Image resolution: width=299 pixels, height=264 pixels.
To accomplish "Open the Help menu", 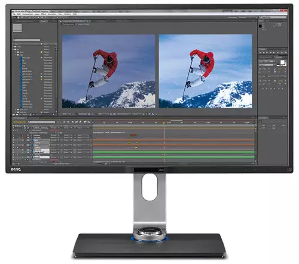I will click(x=75, y=14).
